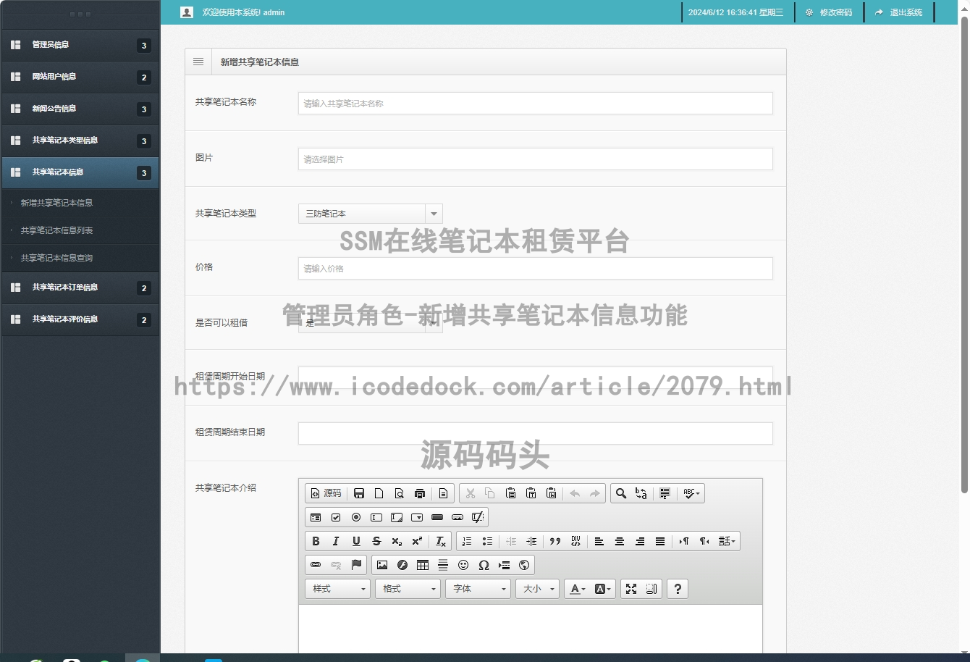
Task: Click the Preview icon in editor toolbar
Action: tap(400, 493)
